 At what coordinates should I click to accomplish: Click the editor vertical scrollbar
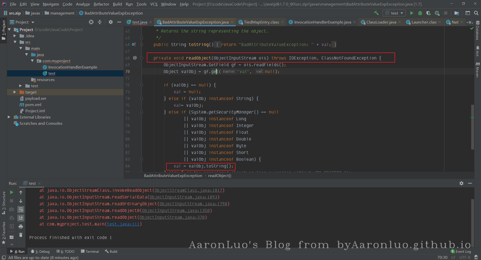pos(472,127)
